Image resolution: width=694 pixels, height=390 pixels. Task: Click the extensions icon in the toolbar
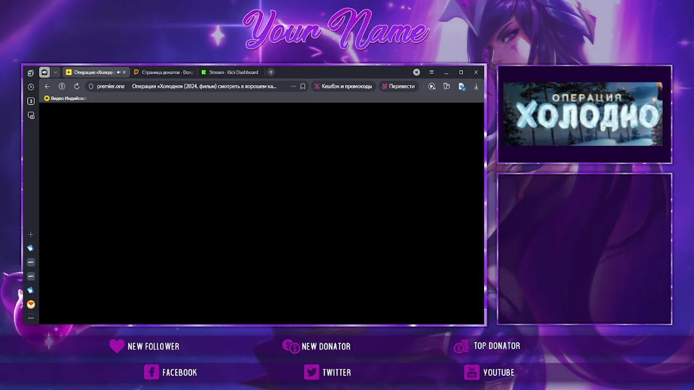(x=447, y=86)
